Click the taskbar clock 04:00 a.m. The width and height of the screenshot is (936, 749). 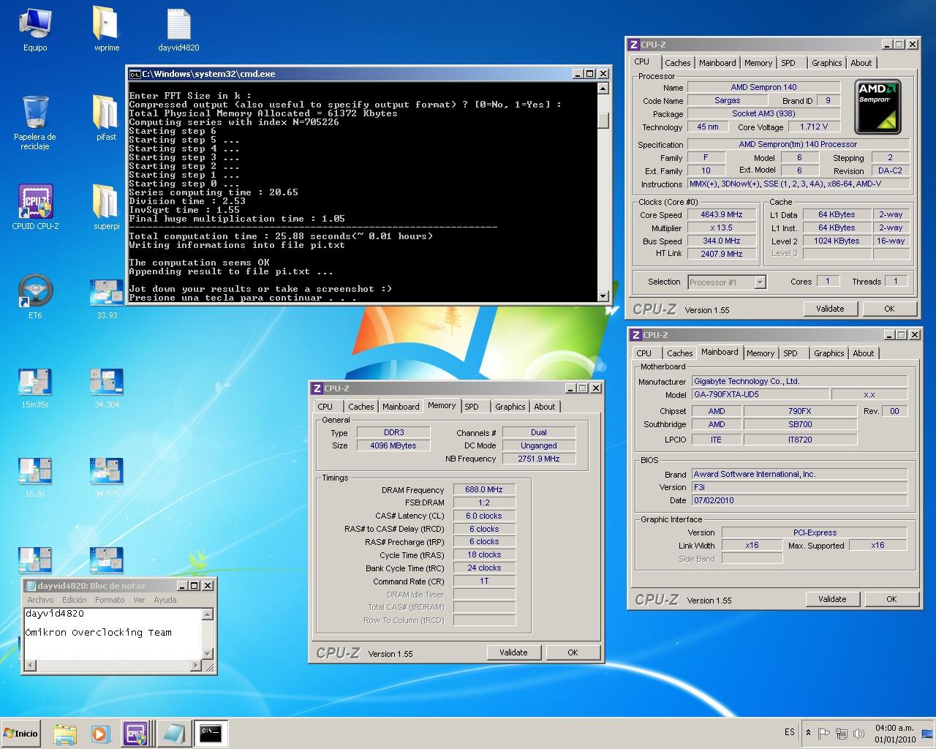895,733
